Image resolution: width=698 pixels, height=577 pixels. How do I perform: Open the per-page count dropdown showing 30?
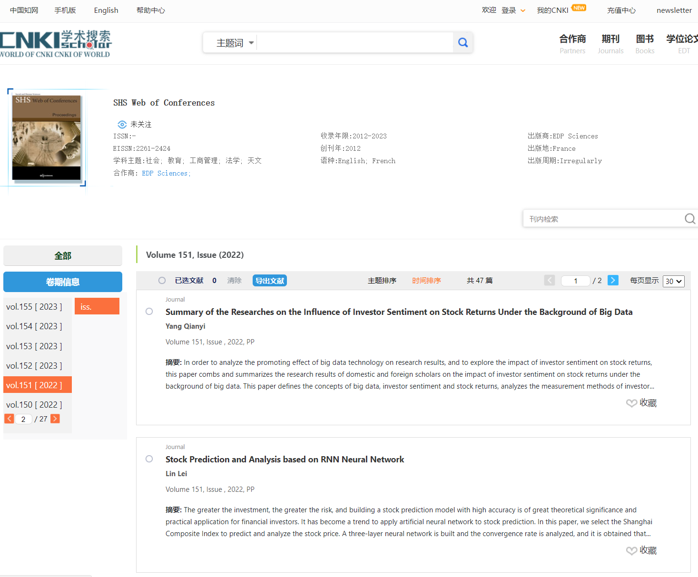(x=674, y=281)
